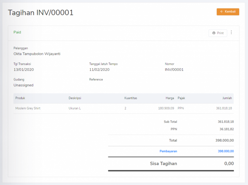This screenshot has width=248, height=185.
Task: Select the Moslem Grey Shirt product row
Action: point(28,108)
